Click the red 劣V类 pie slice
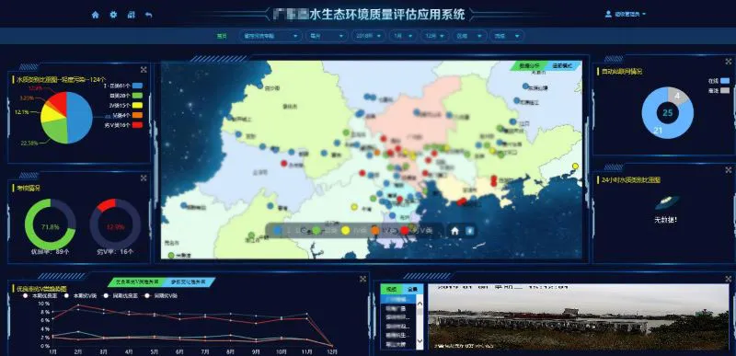This screenshot has width=736, height=356. click(58, 100)
